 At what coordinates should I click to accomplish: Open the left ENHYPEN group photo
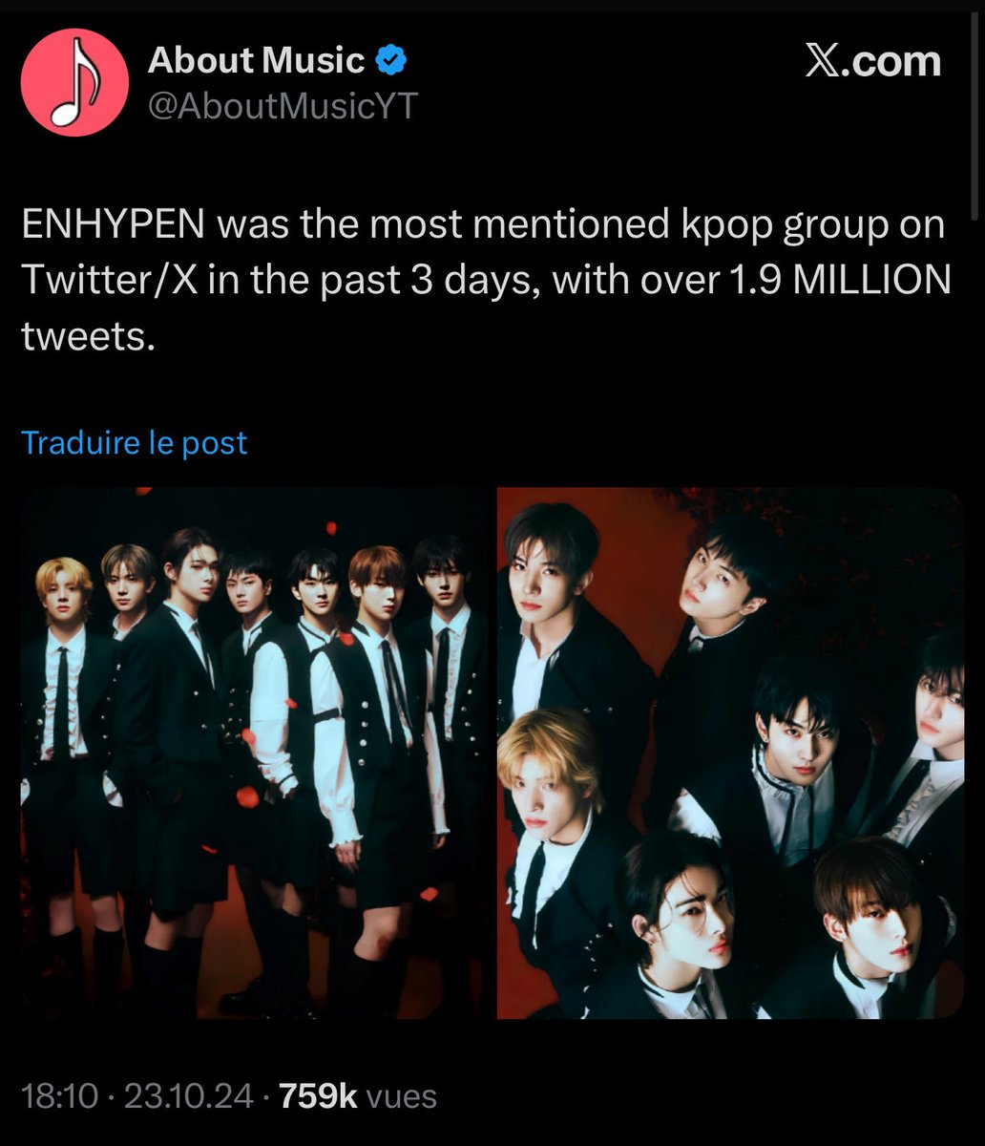tap(254, 753)
